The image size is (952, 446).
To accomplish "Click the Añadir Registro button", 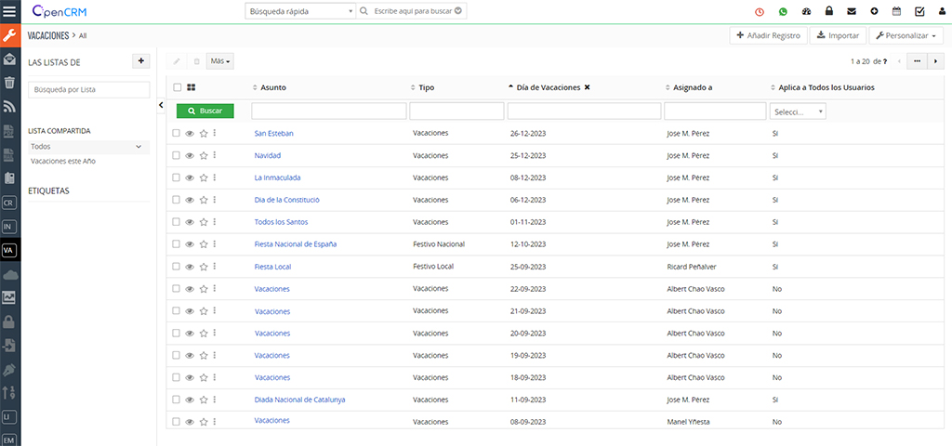I will (769, 36).
